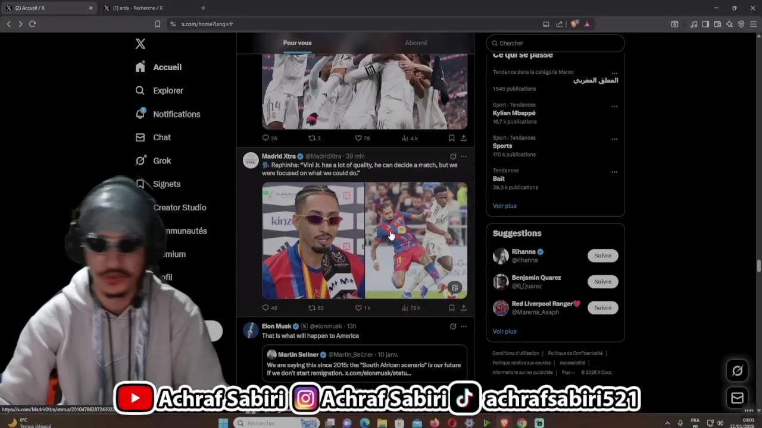Click reply icon showing 26

[266, 138]
